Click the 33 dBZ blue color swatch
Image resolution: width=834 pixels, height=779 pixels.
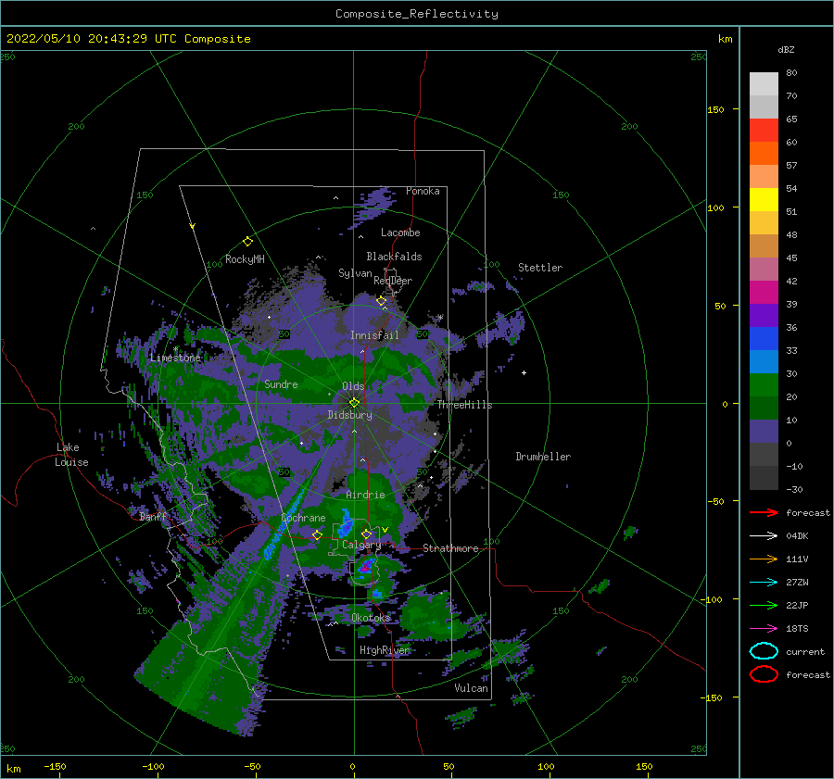[x=764, y=361]
